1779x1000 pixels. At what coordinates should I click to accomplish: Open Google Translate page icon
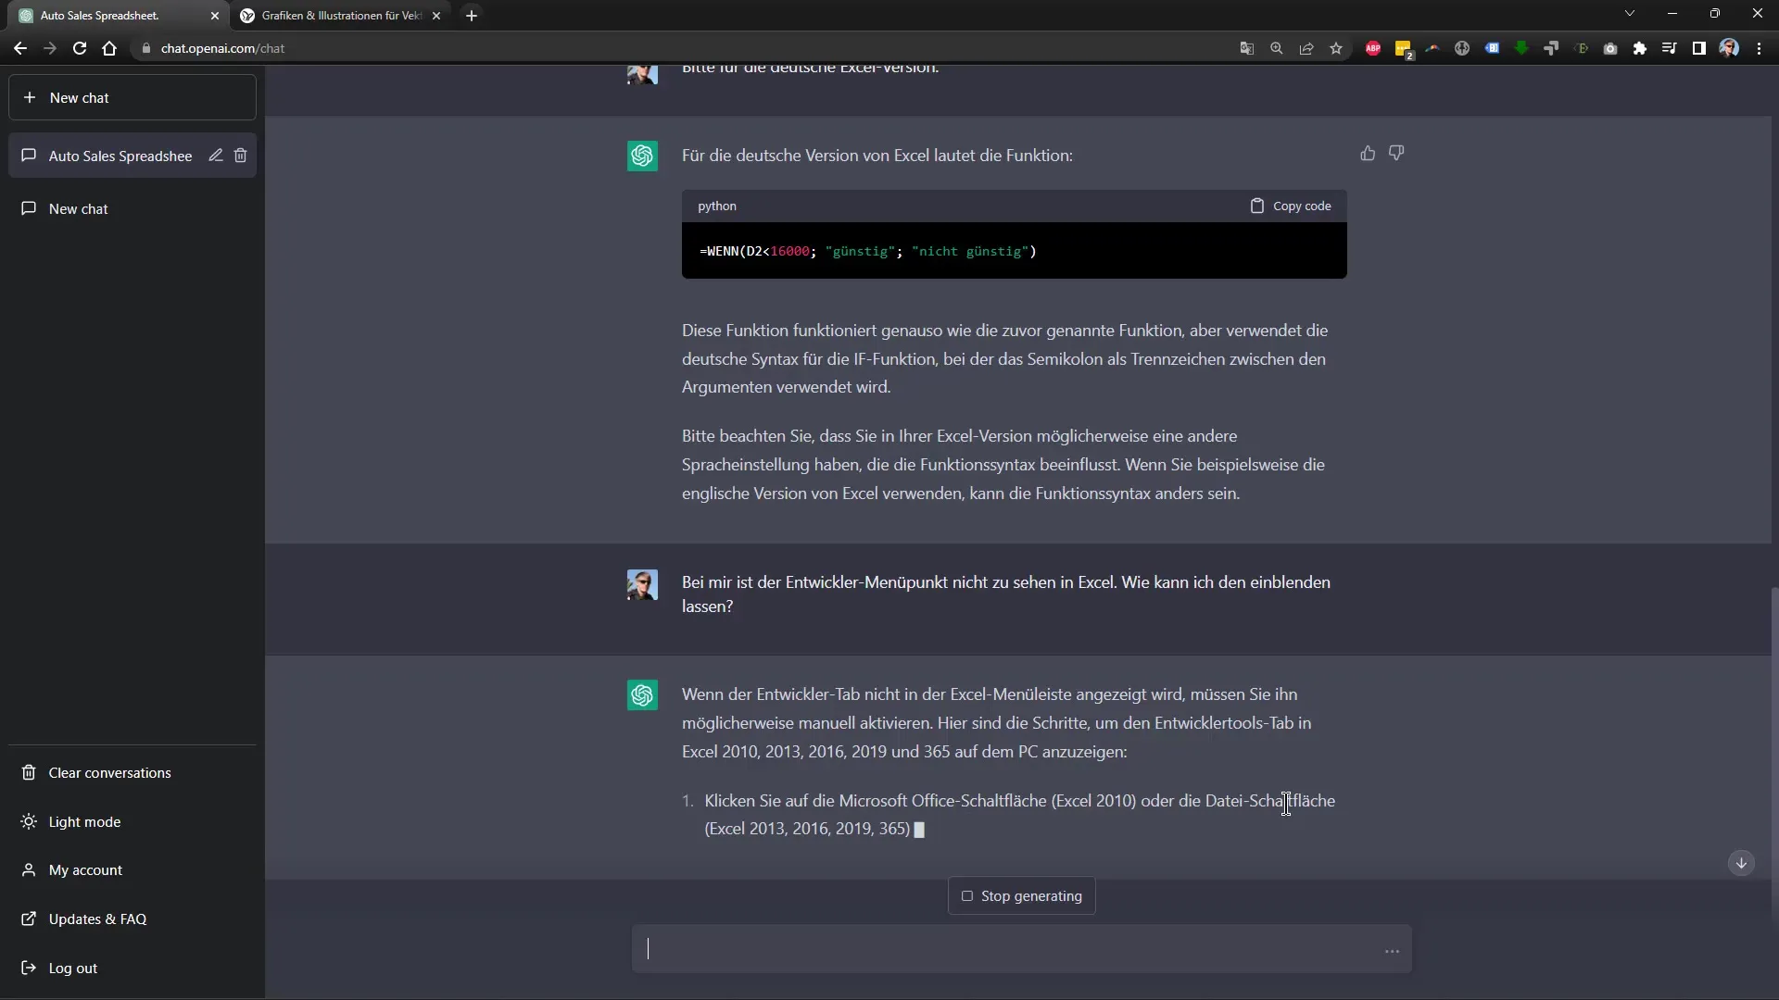click(x=1247, y=48)
